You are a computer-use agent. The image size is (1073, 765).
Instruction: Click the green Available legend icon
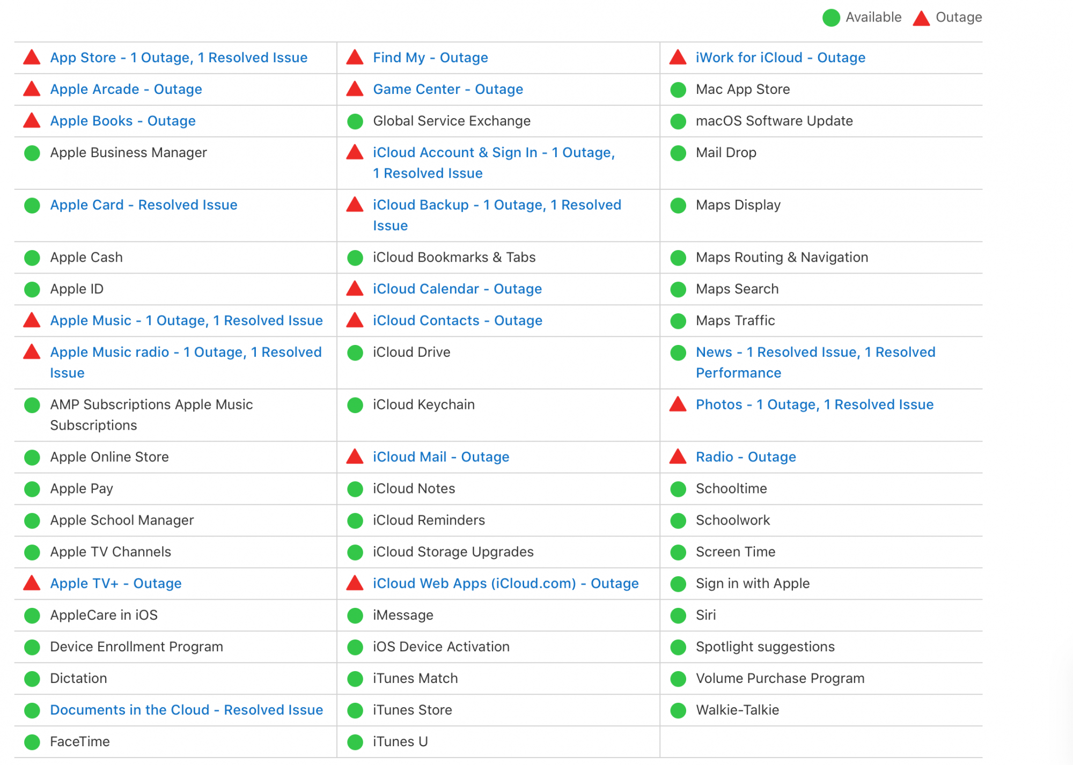tap(831, 18)
